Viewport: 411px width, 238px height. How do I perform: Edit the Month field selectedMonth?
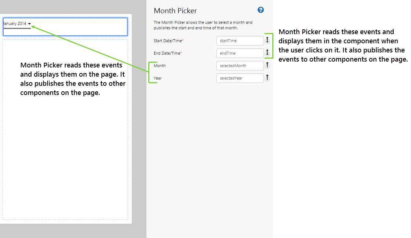[x=240, y=66]
